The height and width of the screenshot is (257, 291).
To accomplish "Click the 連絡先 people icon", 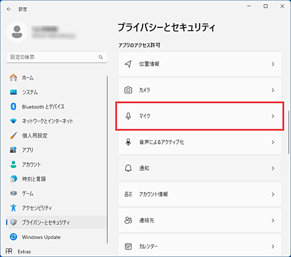I will coord(128,221).
